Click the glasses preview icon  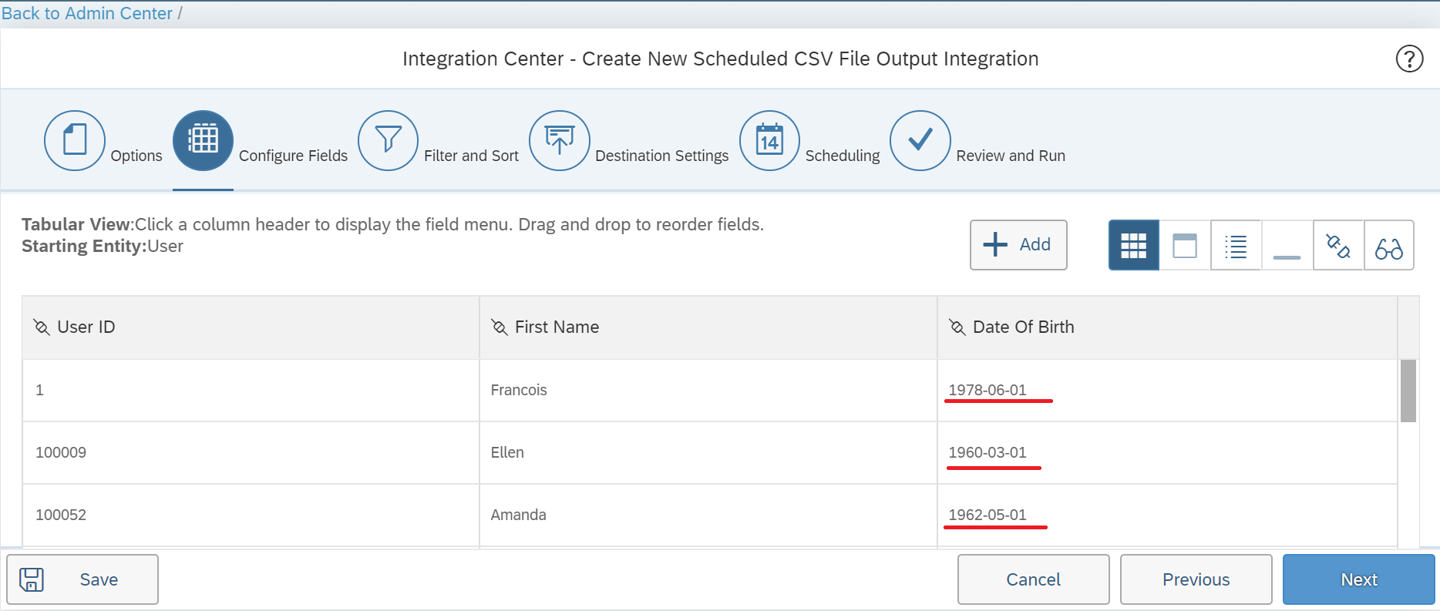[x=1389, y=245]
